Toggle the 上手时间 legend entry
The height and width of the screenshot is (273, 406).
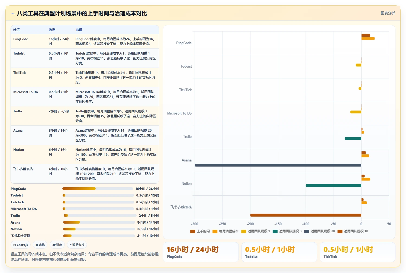coord(200,231)
